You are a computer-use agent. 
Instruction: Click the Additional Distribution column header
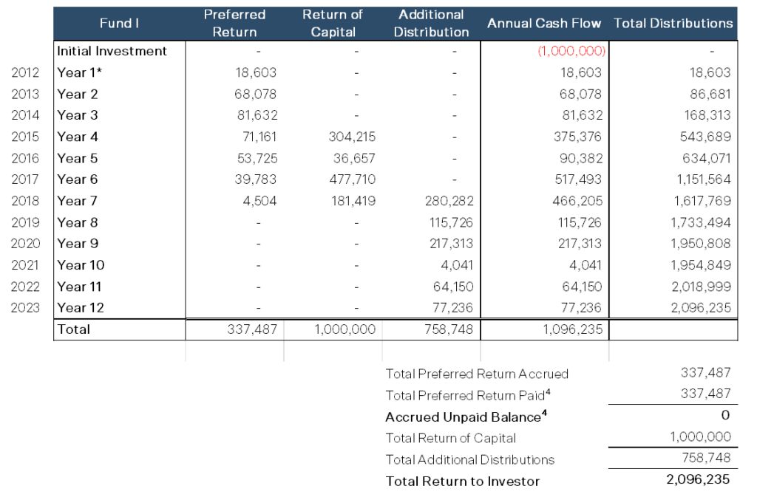pos(431,23)
